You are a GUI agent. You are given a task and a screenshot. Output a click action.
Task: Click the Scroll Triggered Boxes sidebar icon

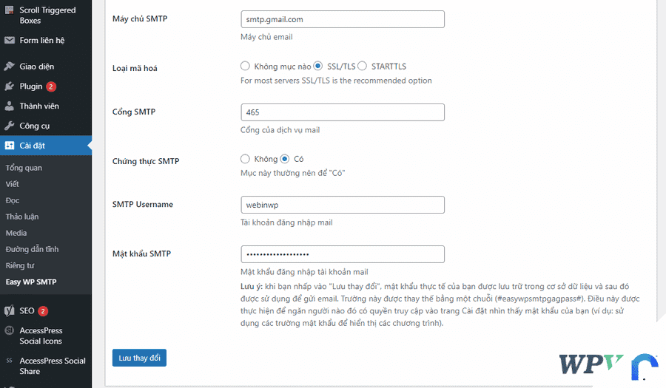[10, 10]
